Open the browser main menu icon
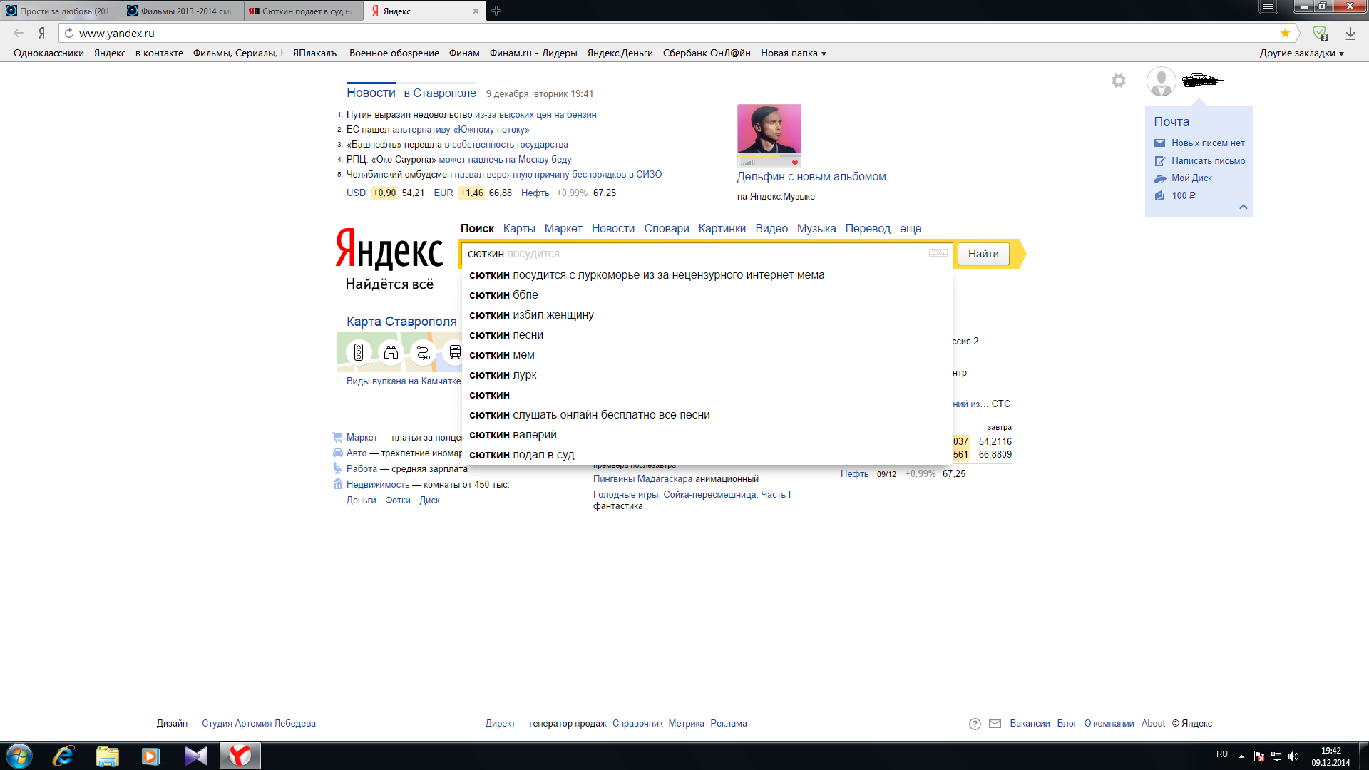 1268,6
